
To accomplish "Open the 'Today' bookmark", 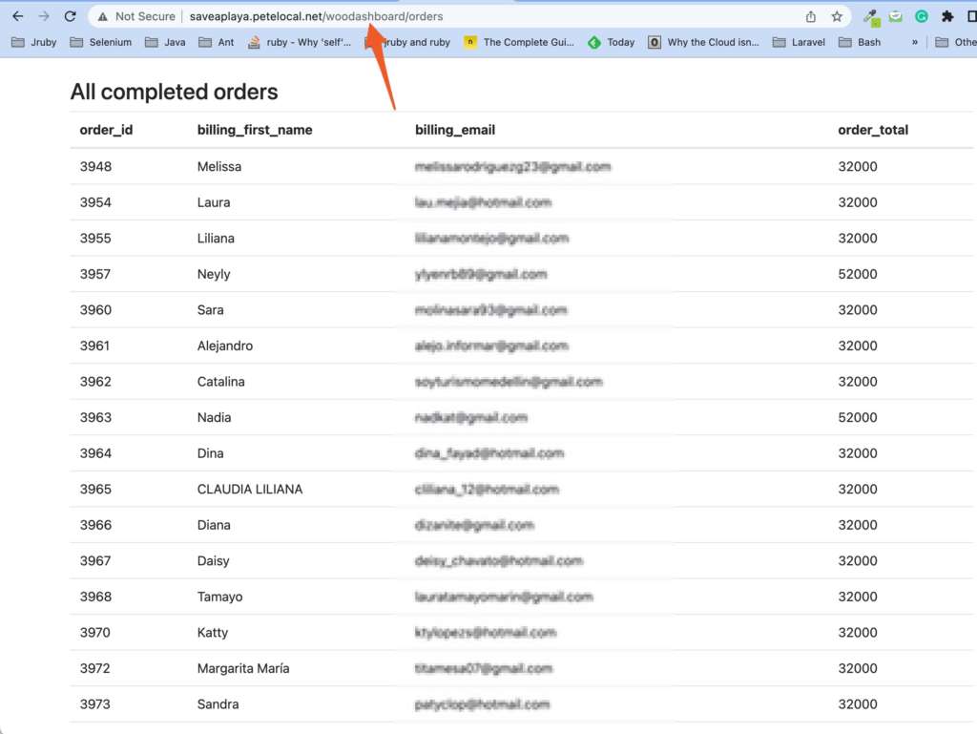I will click(x=612, y=42).
